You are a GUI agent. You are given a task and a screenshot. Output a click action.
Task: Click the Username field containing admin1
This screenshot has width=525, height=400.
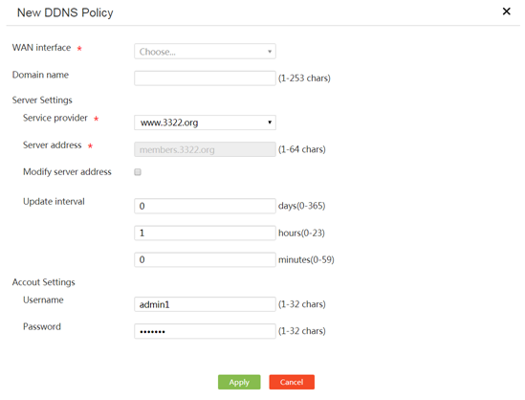205,304
